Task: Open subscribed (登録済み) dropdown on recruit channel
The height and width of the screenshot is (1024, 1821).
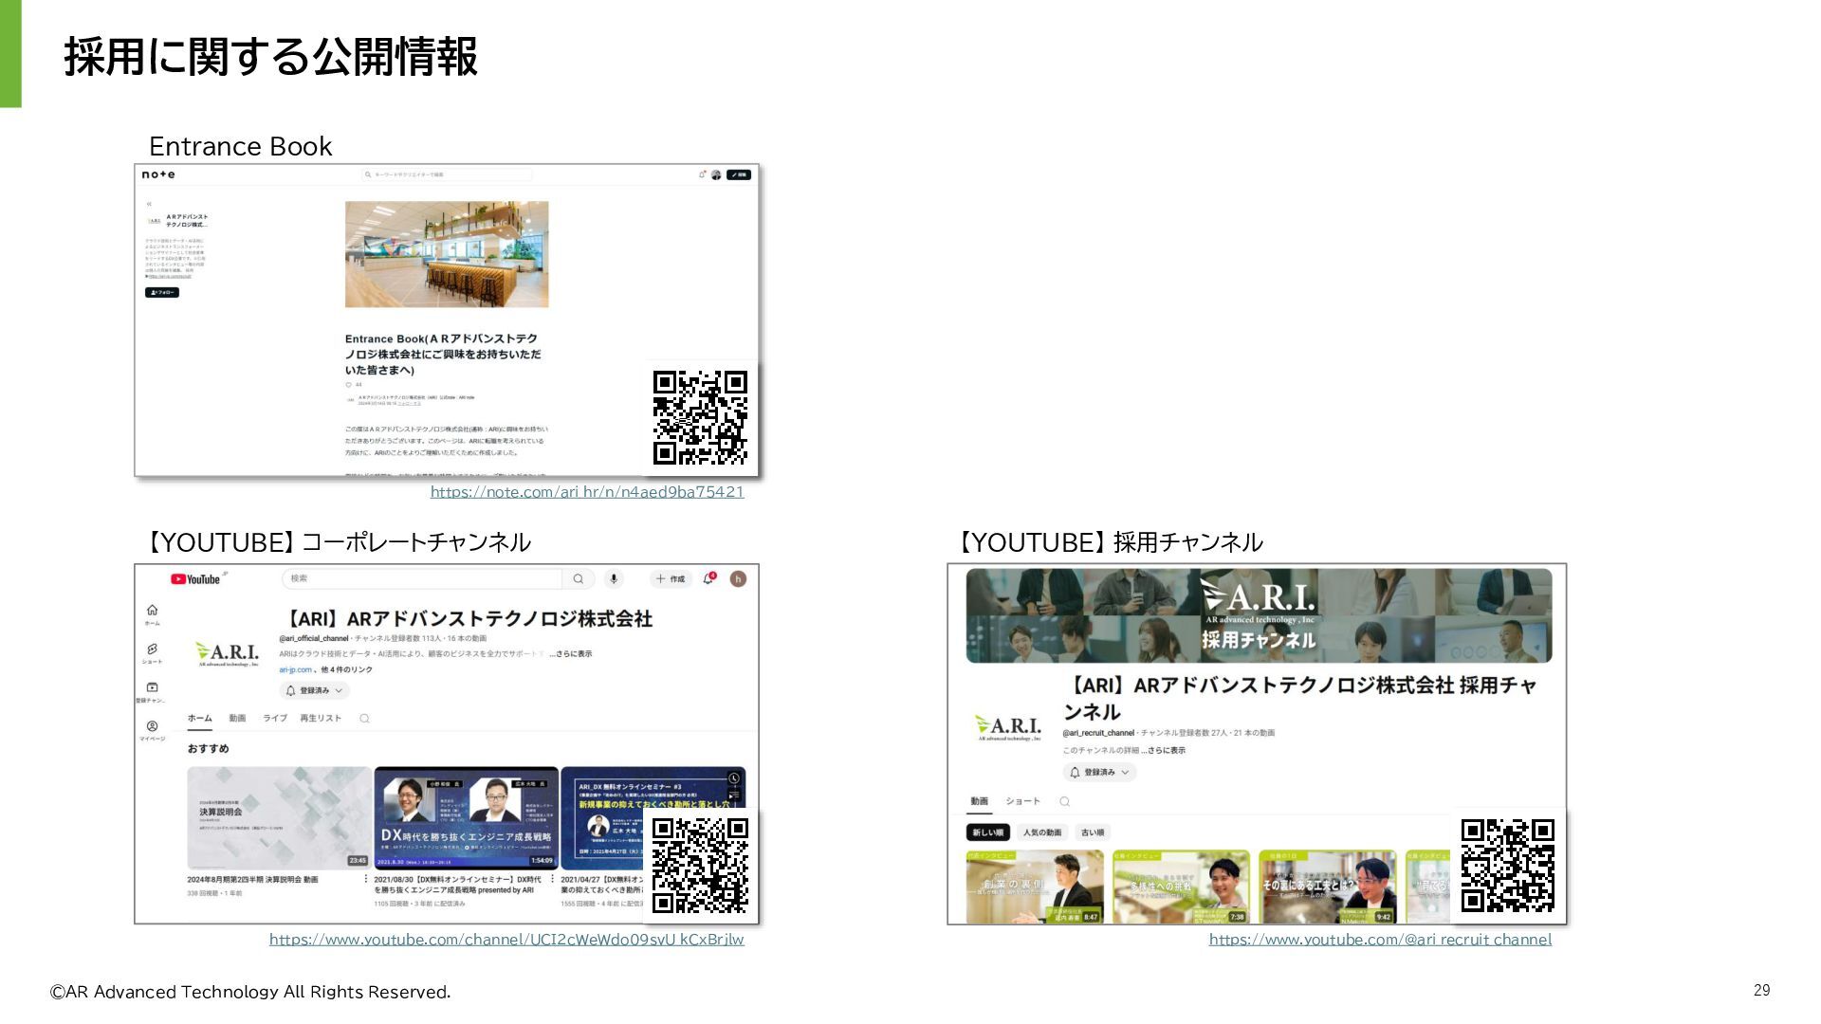Action: point(1100,773)
